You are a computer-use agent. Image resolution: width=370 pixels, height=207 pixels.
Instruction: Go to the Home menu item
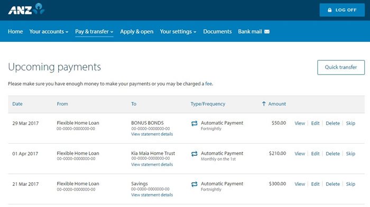tap(15, 32)
